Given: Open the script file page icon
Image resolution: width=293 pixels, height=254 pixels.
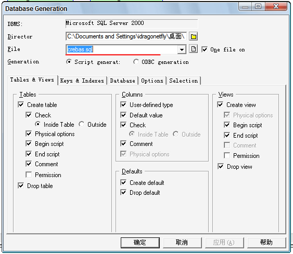Looking at the screenshot, I should [194, 49].
